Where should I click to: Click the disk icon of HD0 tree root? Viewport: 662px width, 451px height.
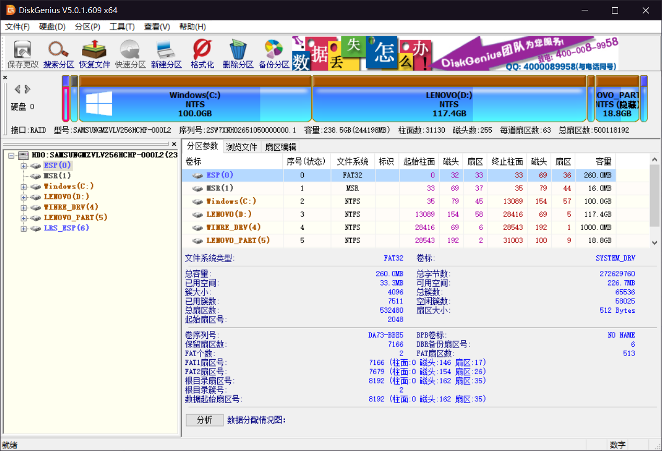coord(23,155)
